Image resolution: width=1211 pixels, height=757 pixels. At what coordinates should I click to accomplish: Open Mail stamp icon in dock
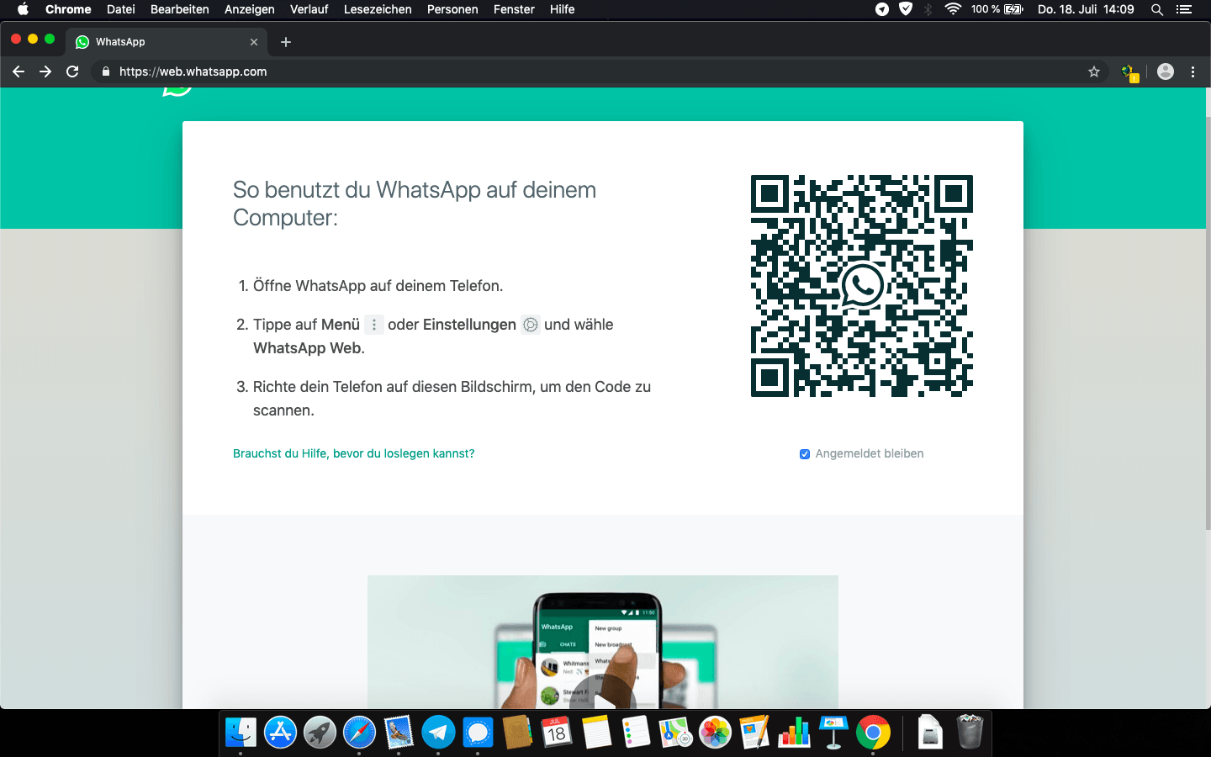click(399, 733)
